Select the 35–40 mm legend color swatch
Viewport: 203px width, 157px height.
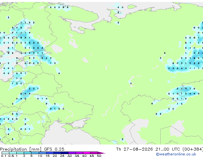(79, 153)
